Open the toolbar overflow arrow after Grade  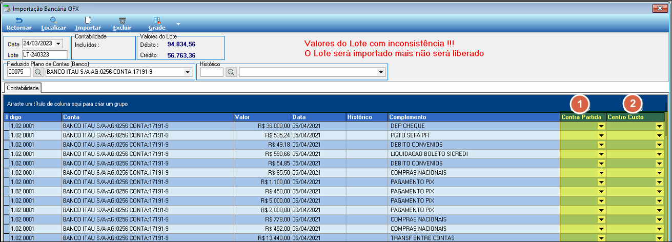coord(178,24)
